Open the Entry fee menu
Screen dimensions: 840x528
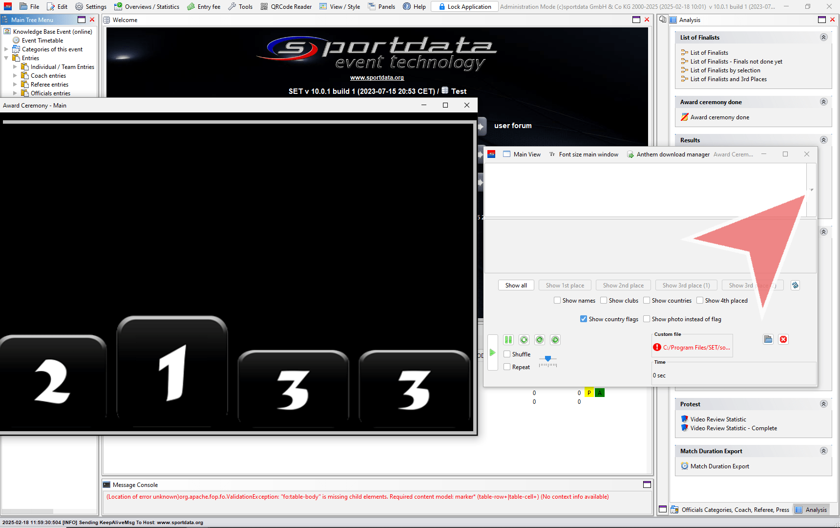(x=204, y=7)
